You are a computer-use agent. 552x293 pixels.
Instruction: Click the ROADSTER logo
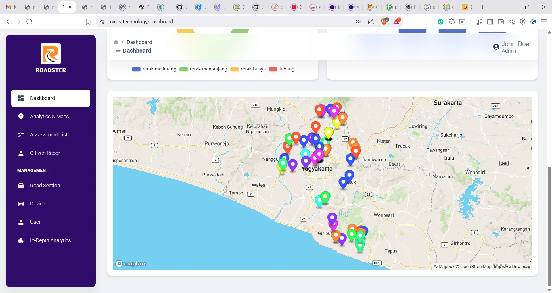click(x=51, y=54)
